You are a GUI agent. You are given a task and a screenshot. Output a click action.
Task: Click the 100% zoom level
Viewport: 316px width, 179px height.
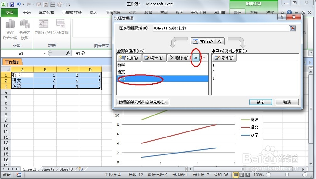(x=258, y=175)
